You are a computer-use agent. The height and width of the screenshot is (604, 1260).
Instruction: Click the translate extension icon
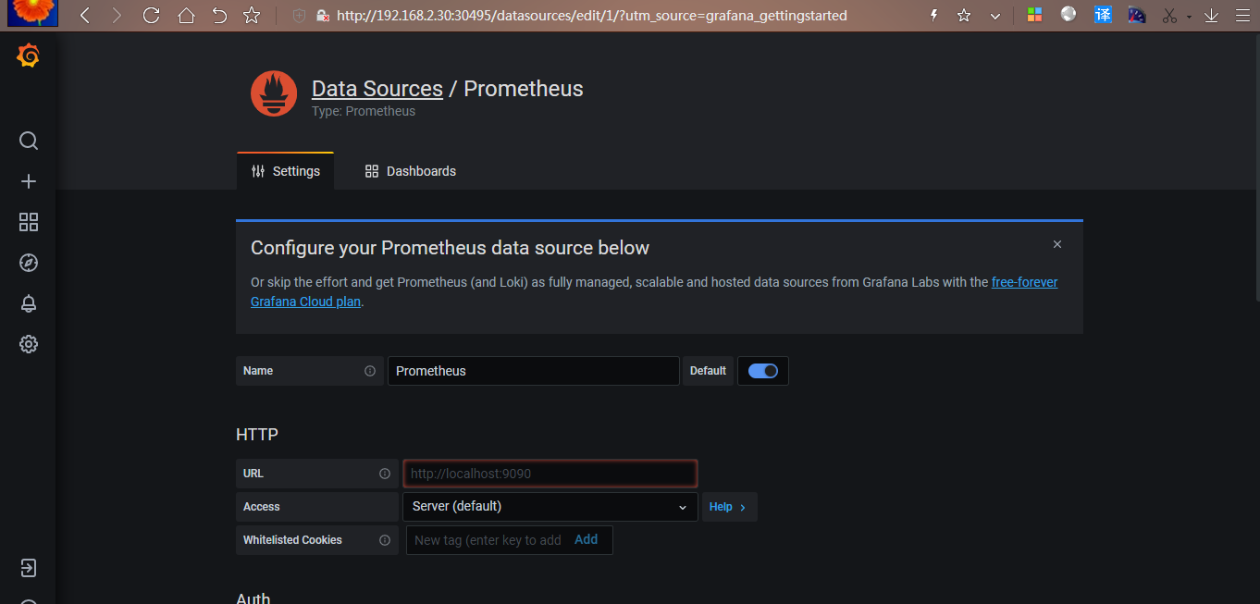tap(1103, 15)
